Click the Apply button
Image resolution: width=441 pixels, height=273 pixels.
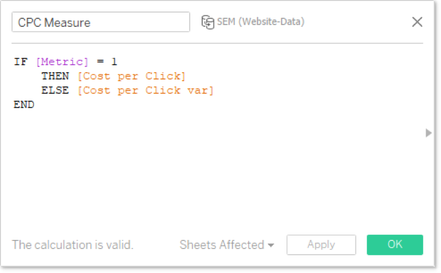pyautogui.click(x=321, y=244)
